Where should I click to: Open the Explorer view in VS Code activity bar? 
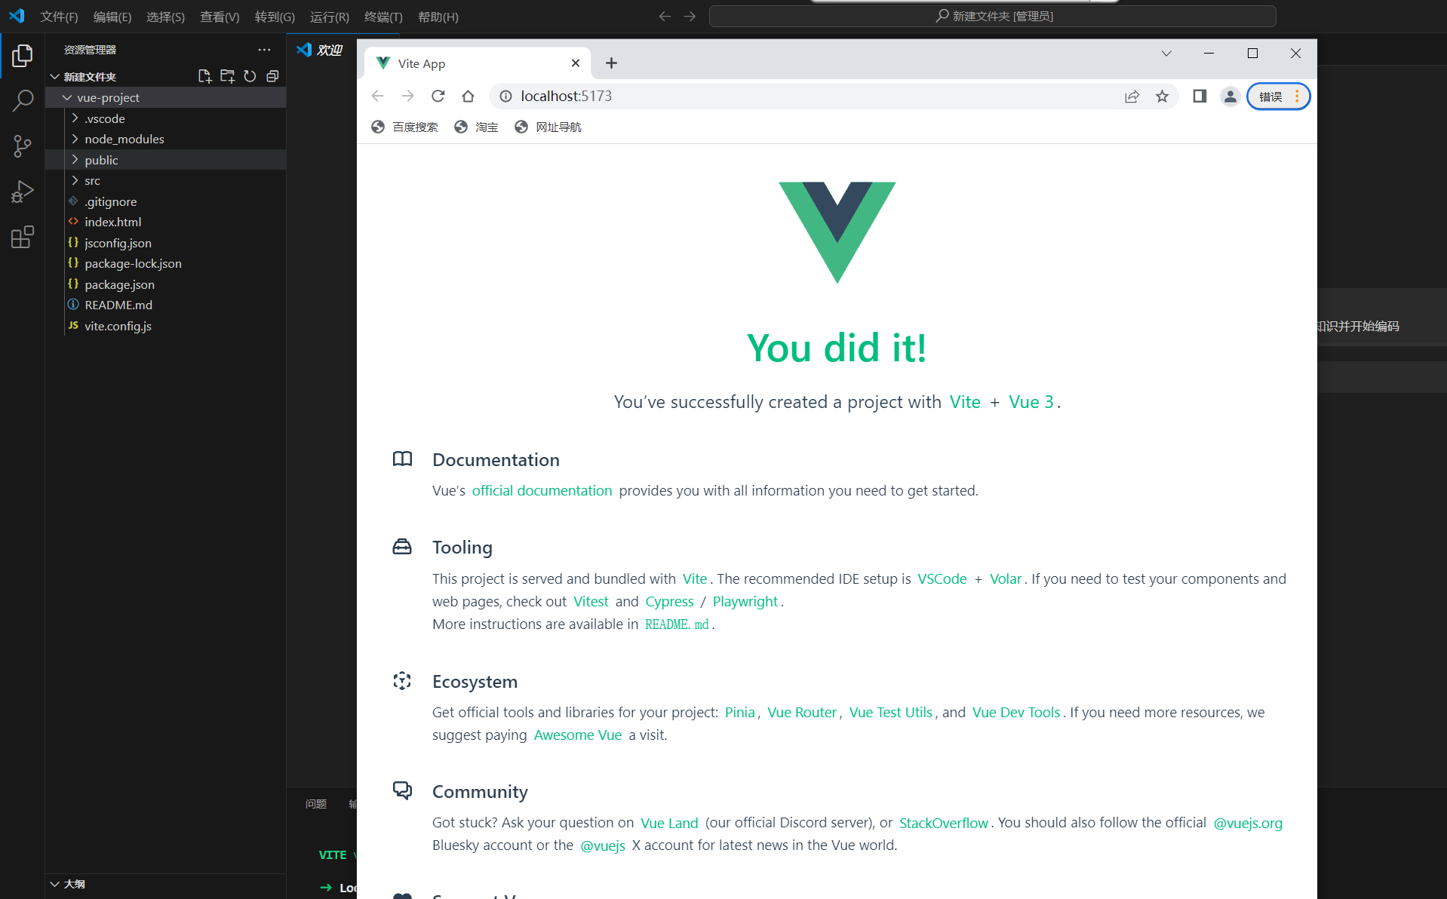23,55
